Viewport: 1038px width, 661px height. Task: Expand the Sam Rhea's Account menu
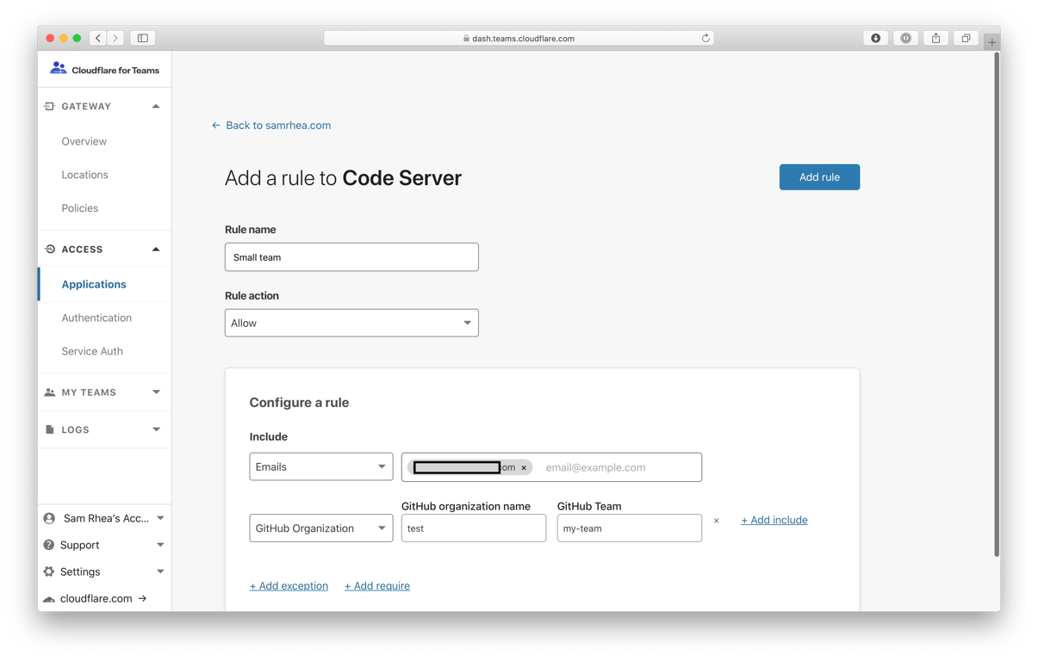pyautogui.click(x=160, y=518)
